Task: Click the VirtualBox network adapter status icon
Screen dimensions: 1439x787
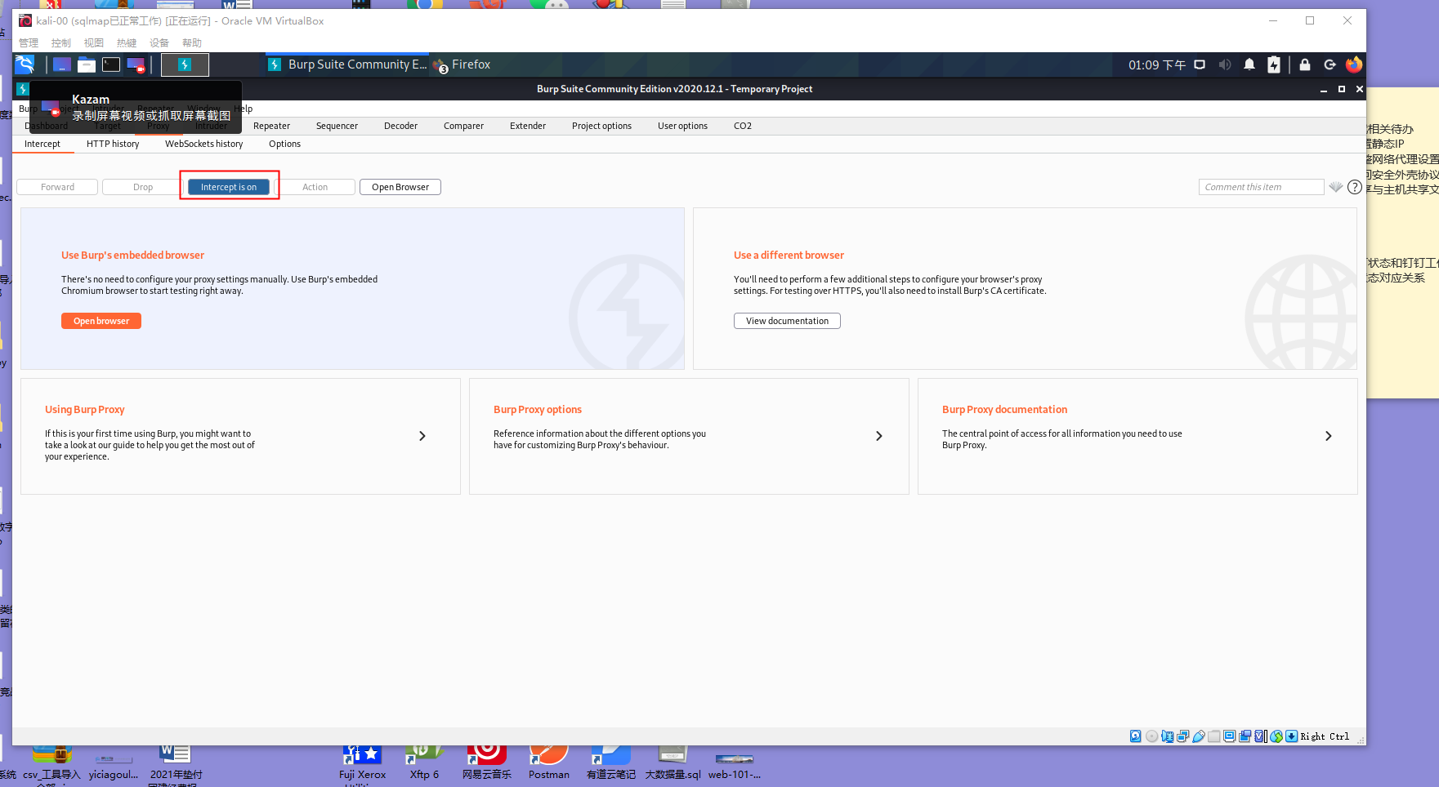Action: pyautogui.click(x=1182, y=736)
